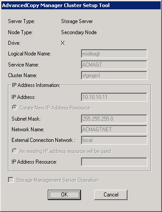162x212 pixels.
Task: Click the Network Name field showing ACMAGTNET
Action: (x=114, y=130)
